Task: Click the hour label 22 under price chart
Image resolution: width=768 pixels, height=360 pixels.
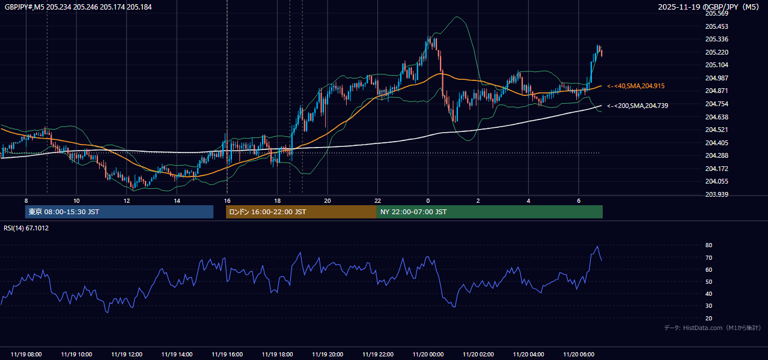Action: (377, 200)
